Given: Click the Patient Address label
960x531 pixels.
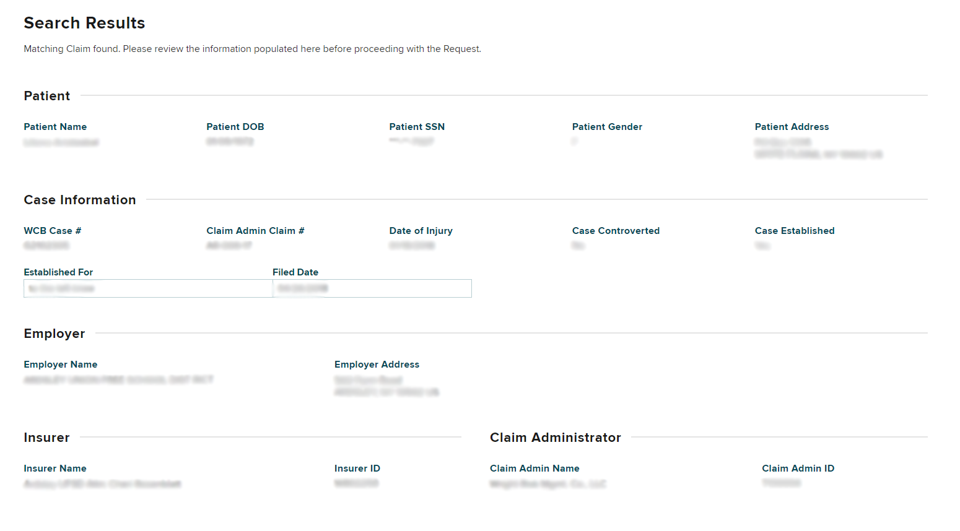Looking at the screenshot, I should (x=792, y=127).
